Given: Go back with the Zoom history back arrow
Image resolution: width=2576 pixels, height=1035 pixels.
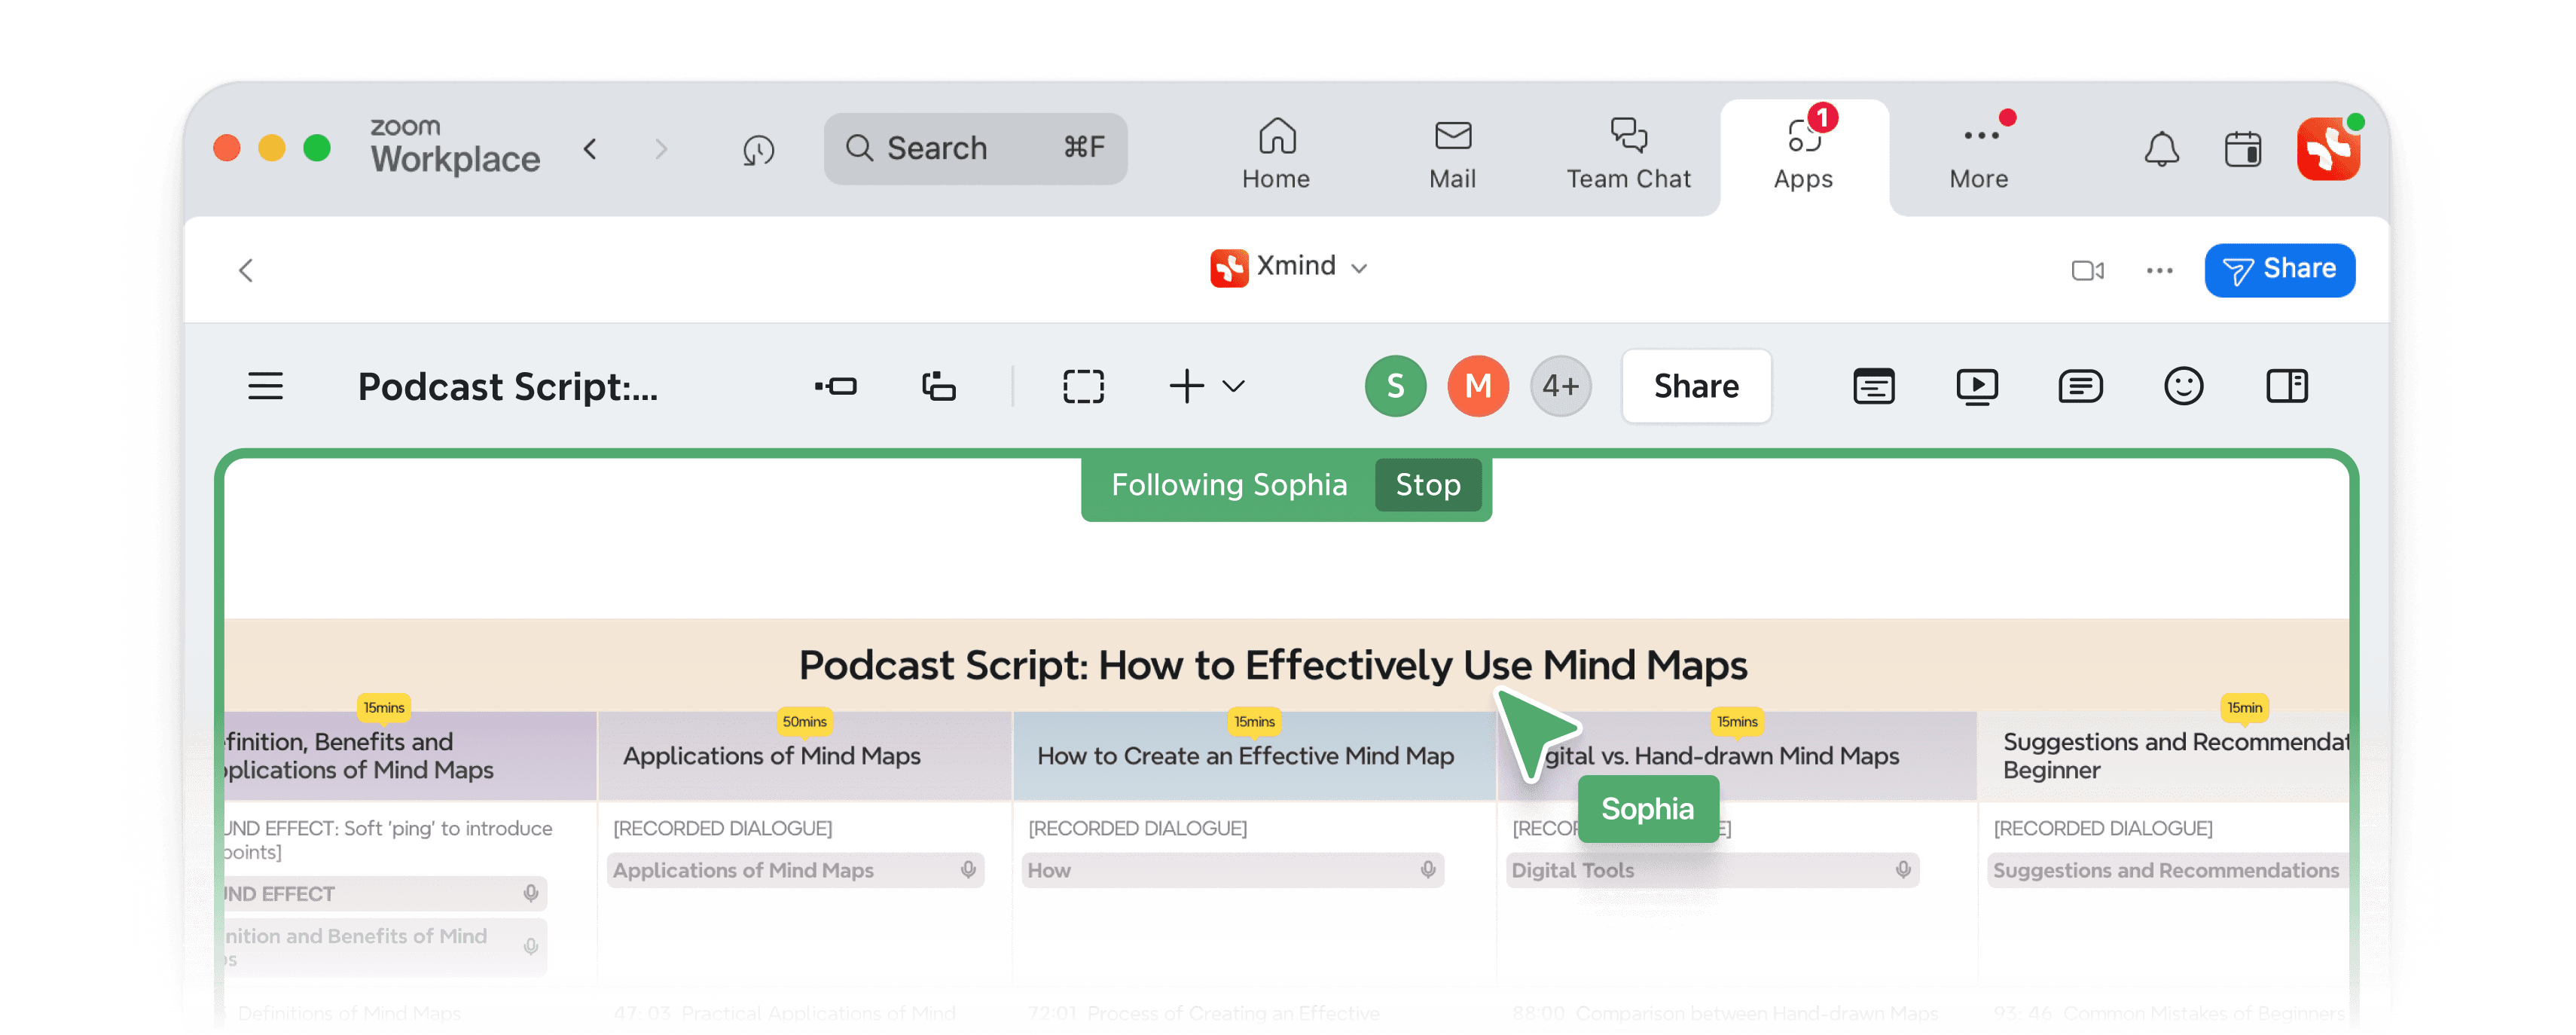Looking at the screenshot, I should (x=590, y=149).
